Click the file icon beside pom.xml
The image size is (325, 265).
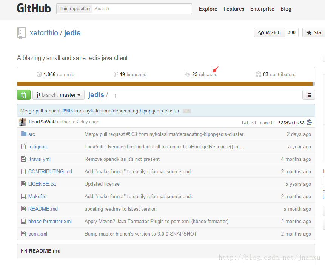click(23, 234)
